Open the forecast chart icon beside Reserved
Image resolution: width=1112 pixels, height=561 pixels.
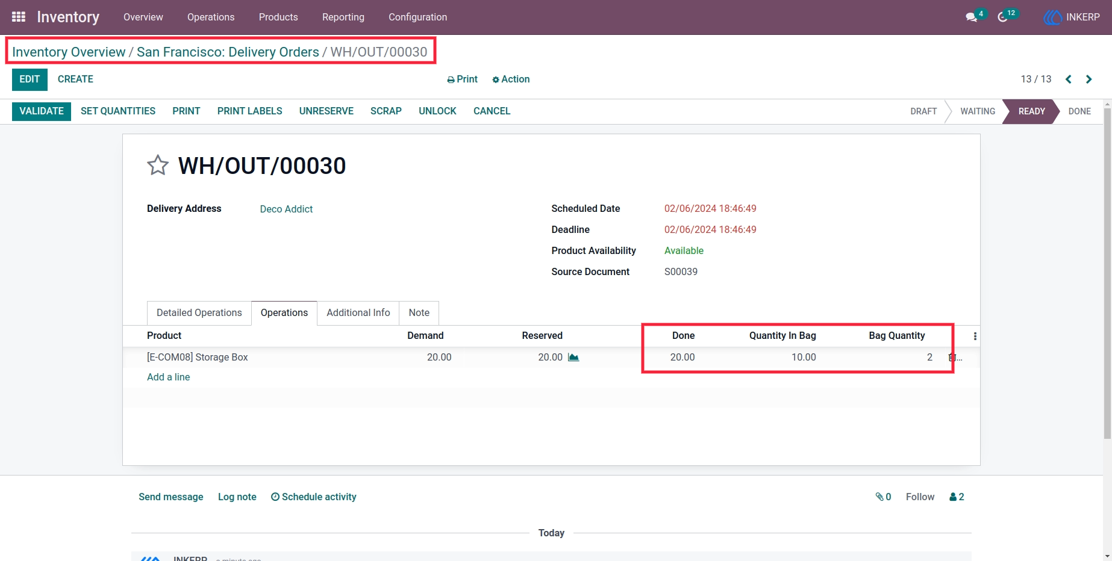(x=573, y=358)
